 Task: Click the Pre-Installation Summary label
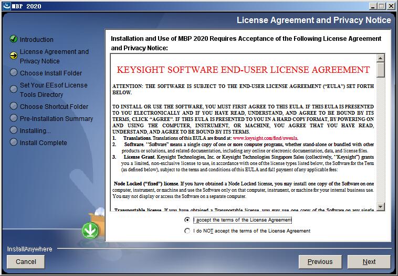(56, 119)
